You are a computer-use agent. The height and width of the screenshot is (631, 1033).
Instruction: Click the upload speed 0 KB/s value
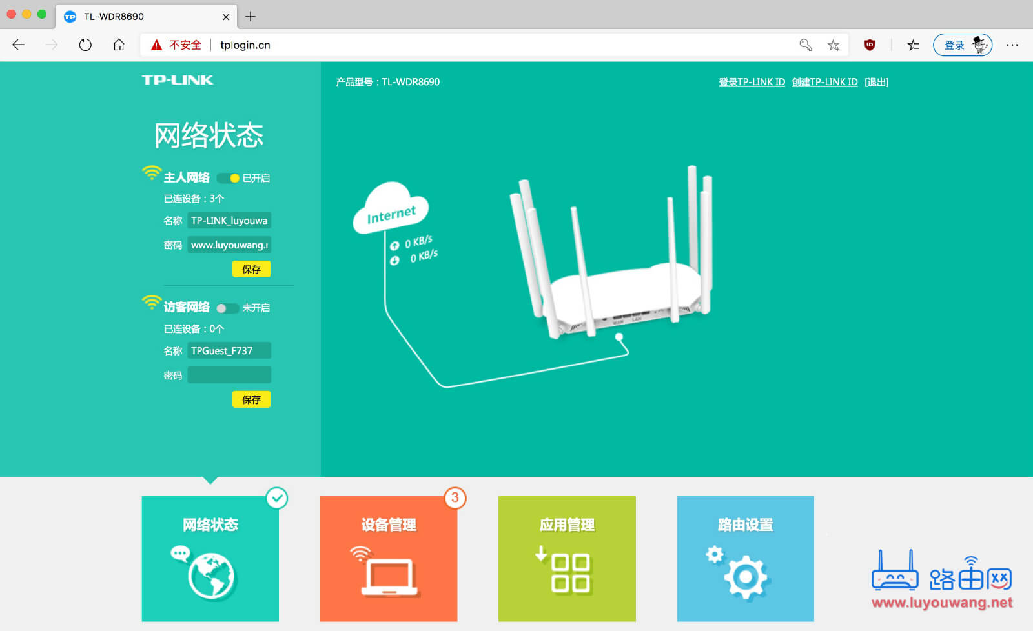(418, 242)
